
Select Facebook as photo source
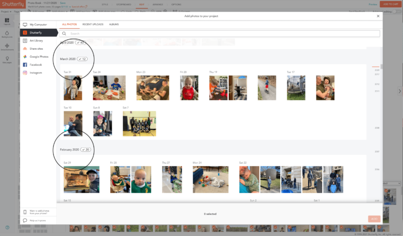tap(36, 65)
